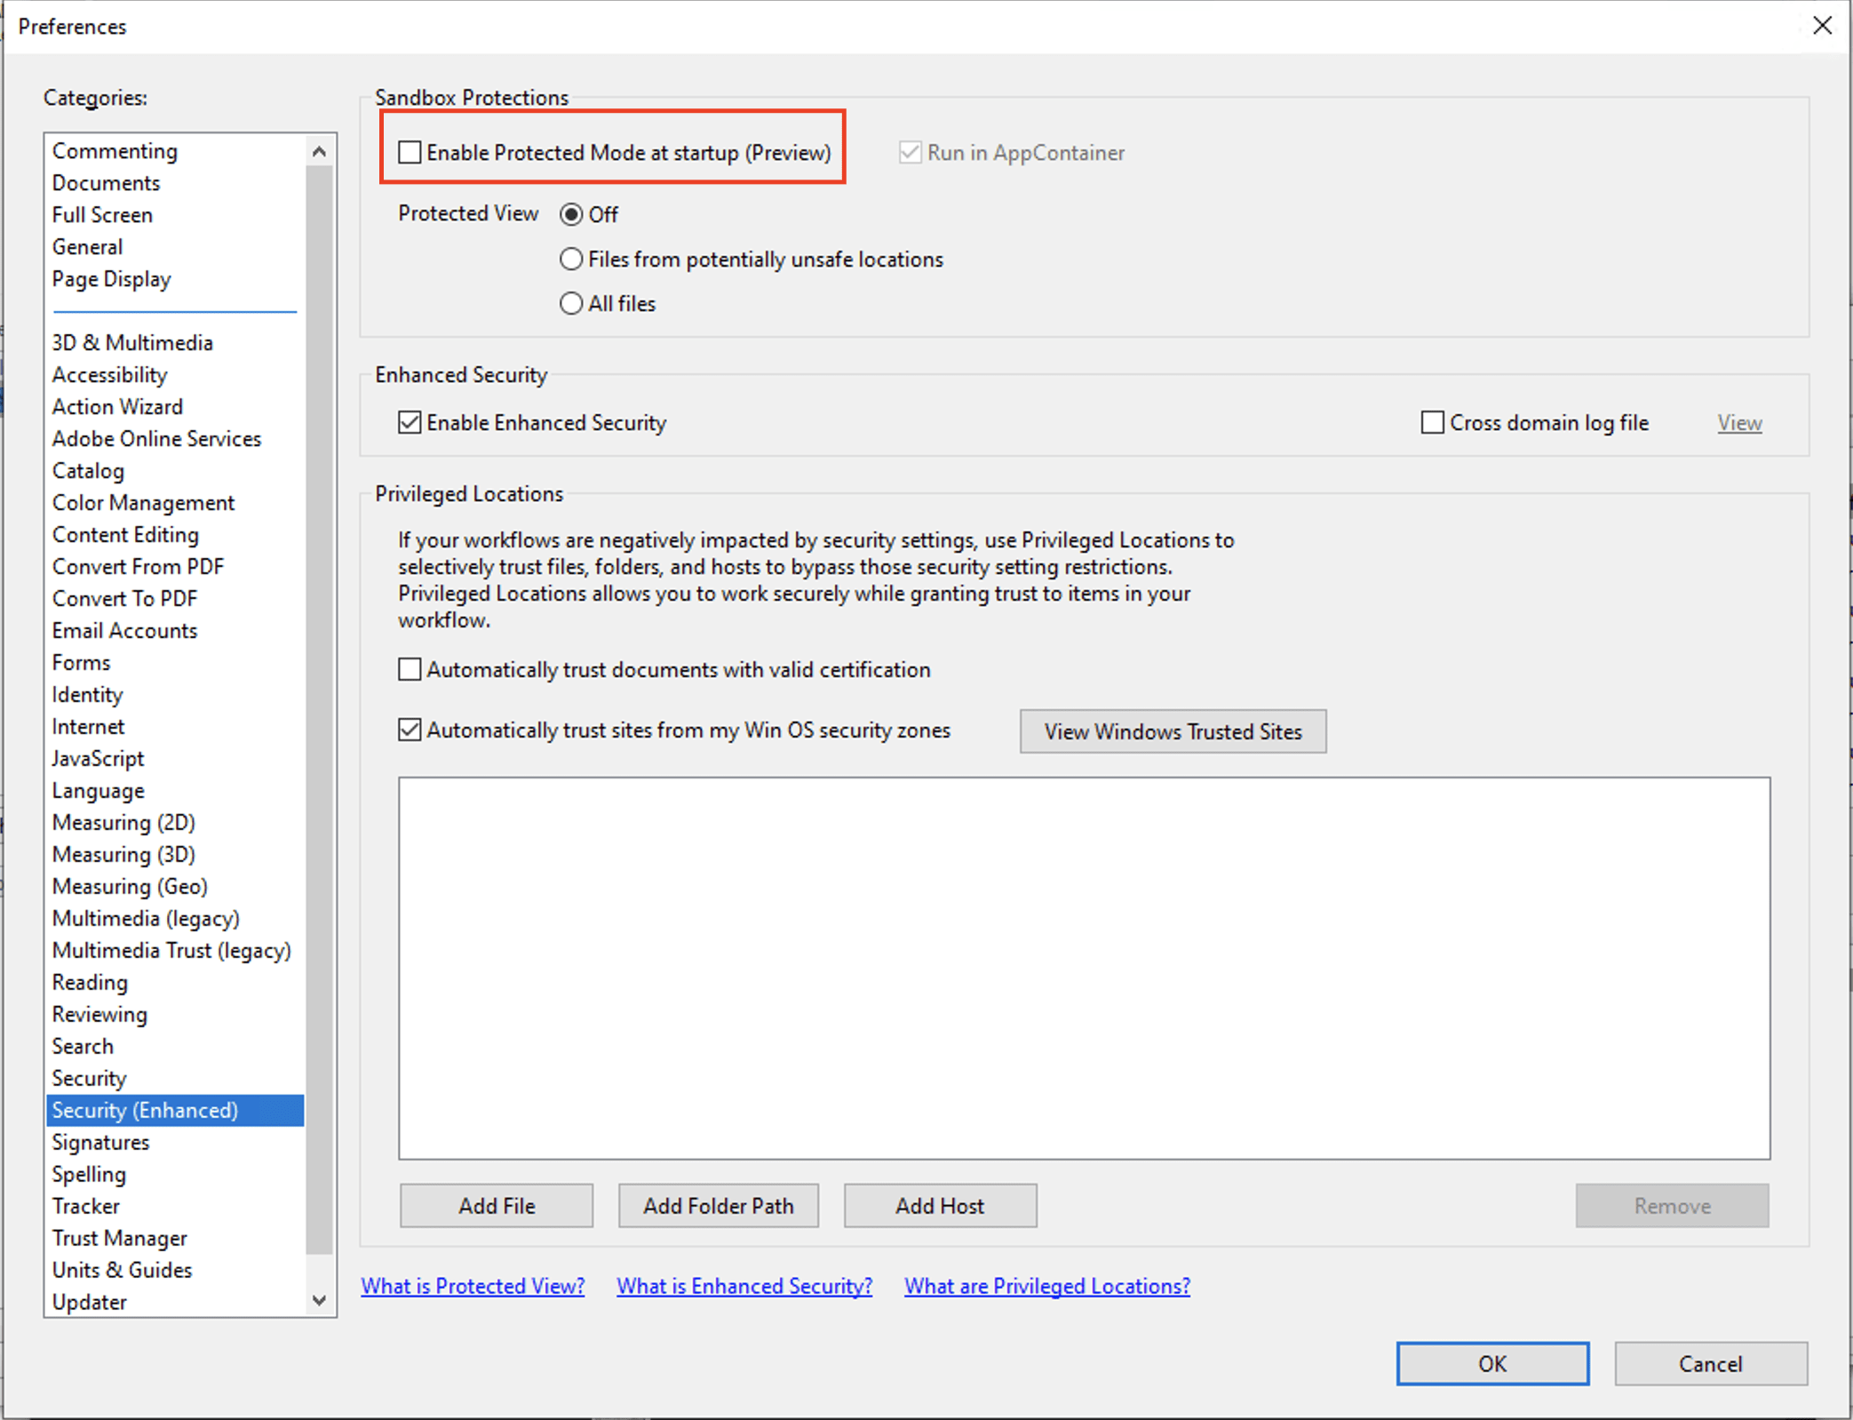Open the What is Enhanced Security link
Viewport: 1853px width, 1420px height.
744,1285
